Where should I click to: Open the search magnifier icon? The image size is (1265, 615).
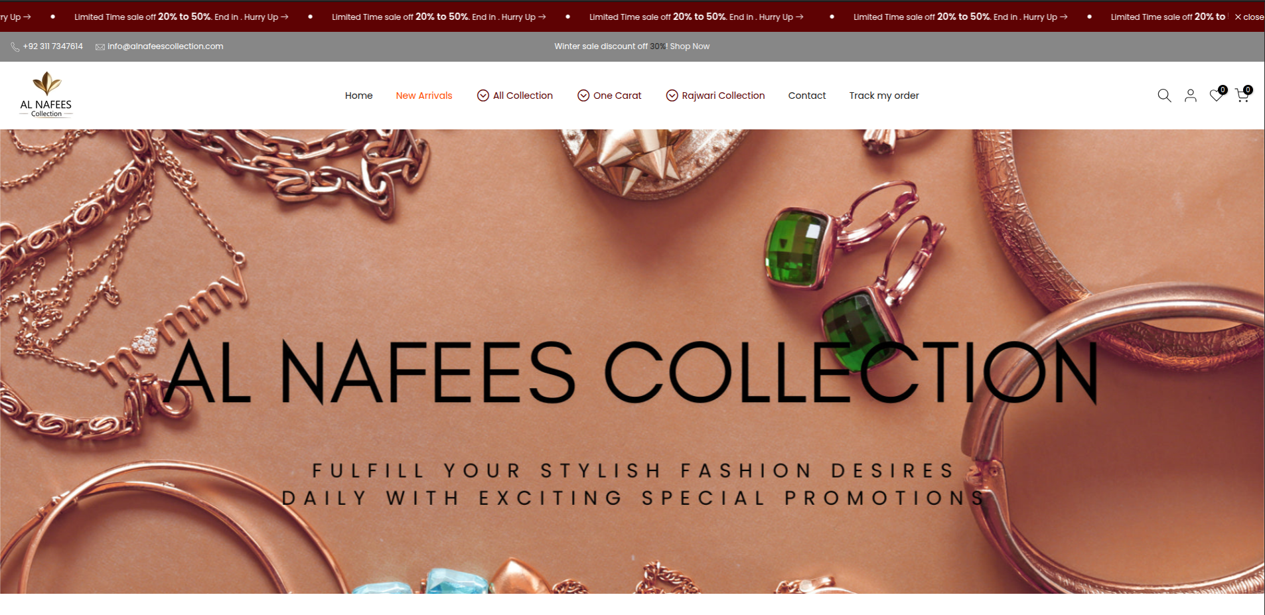(1164, 96)
